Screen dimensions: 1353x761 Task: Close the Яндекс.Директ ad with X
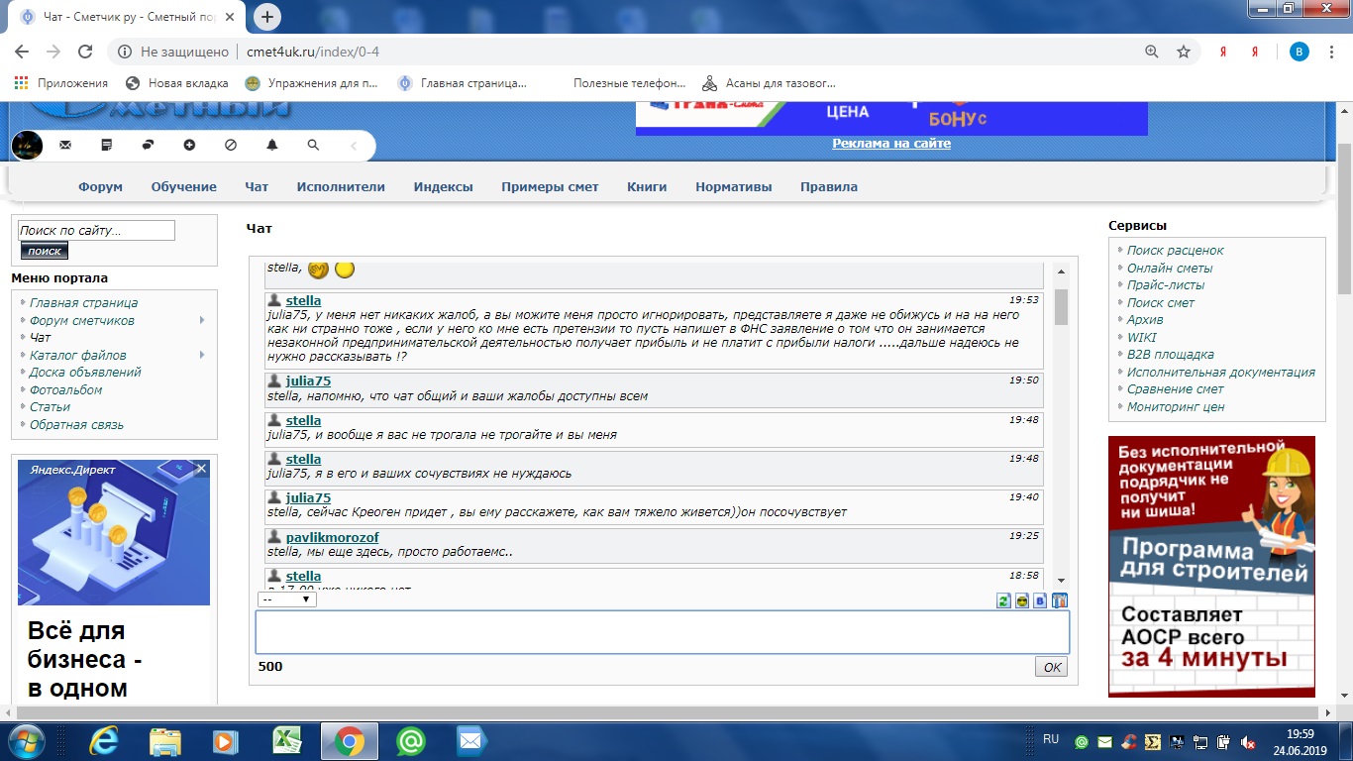coord(201,469)
